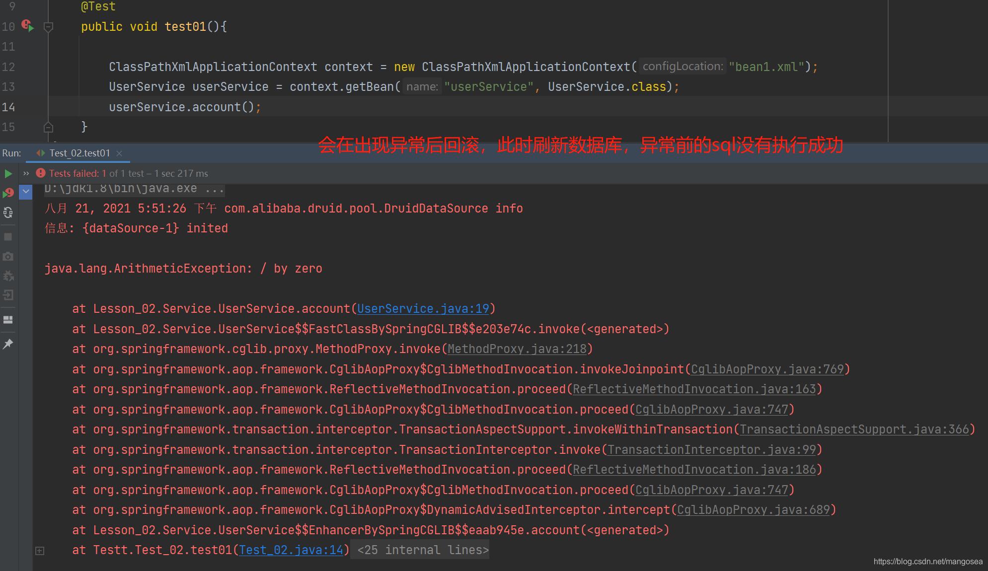
Task: Open the ReflectiveMethodInvocation.java:163 link
Action: [694, 389]
